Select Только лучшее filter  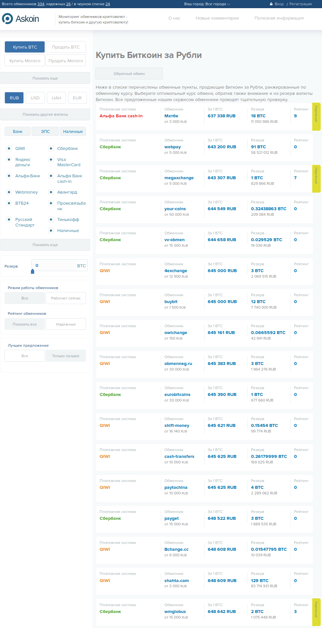[x=66, y=356]
